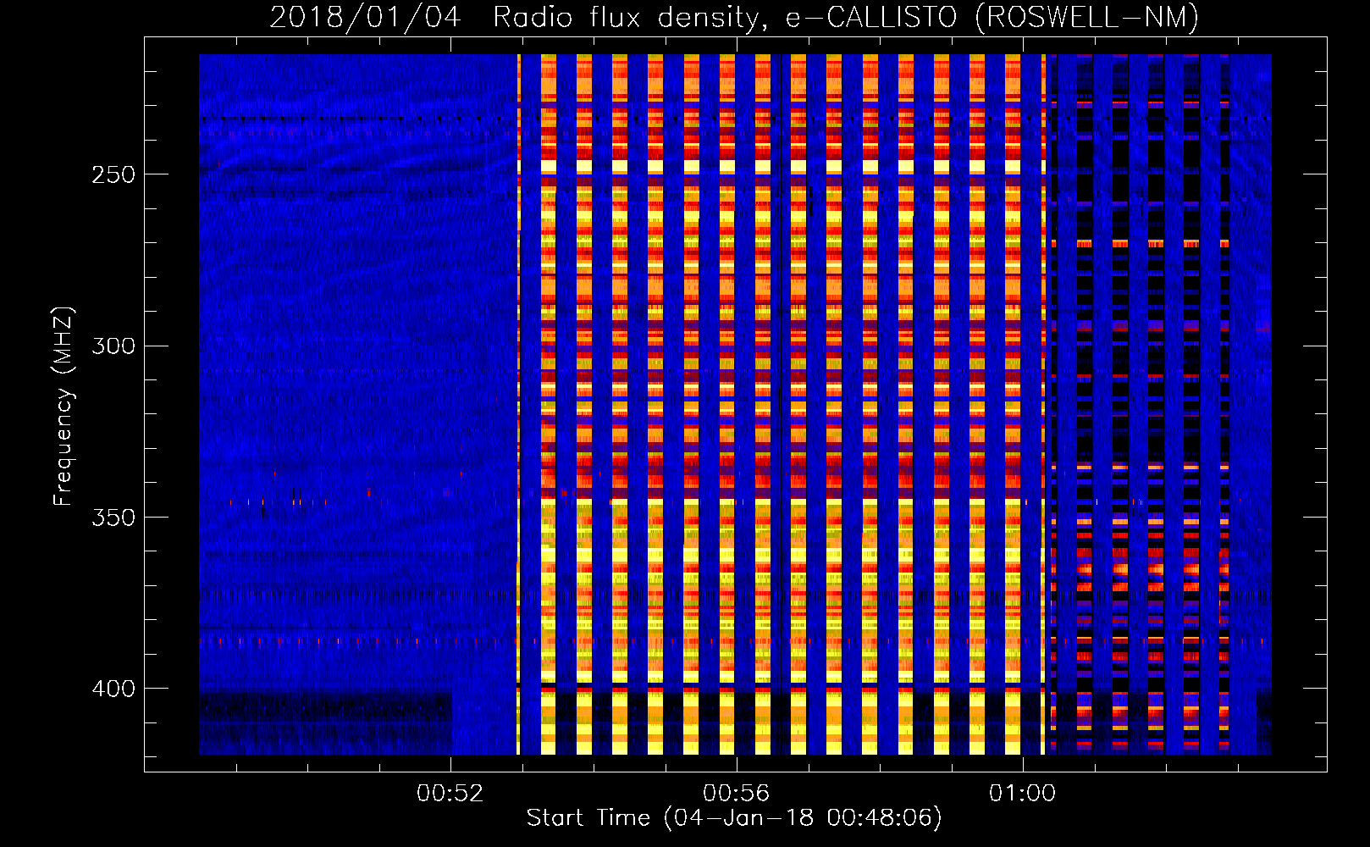Click the 350 frequency tick label
Image resolution: width=1370 pixels, height=847 pixels.
coord(113,518)
